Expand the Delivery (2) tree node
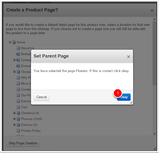Screen dimensions: 159x153 (x=15, y=125)
